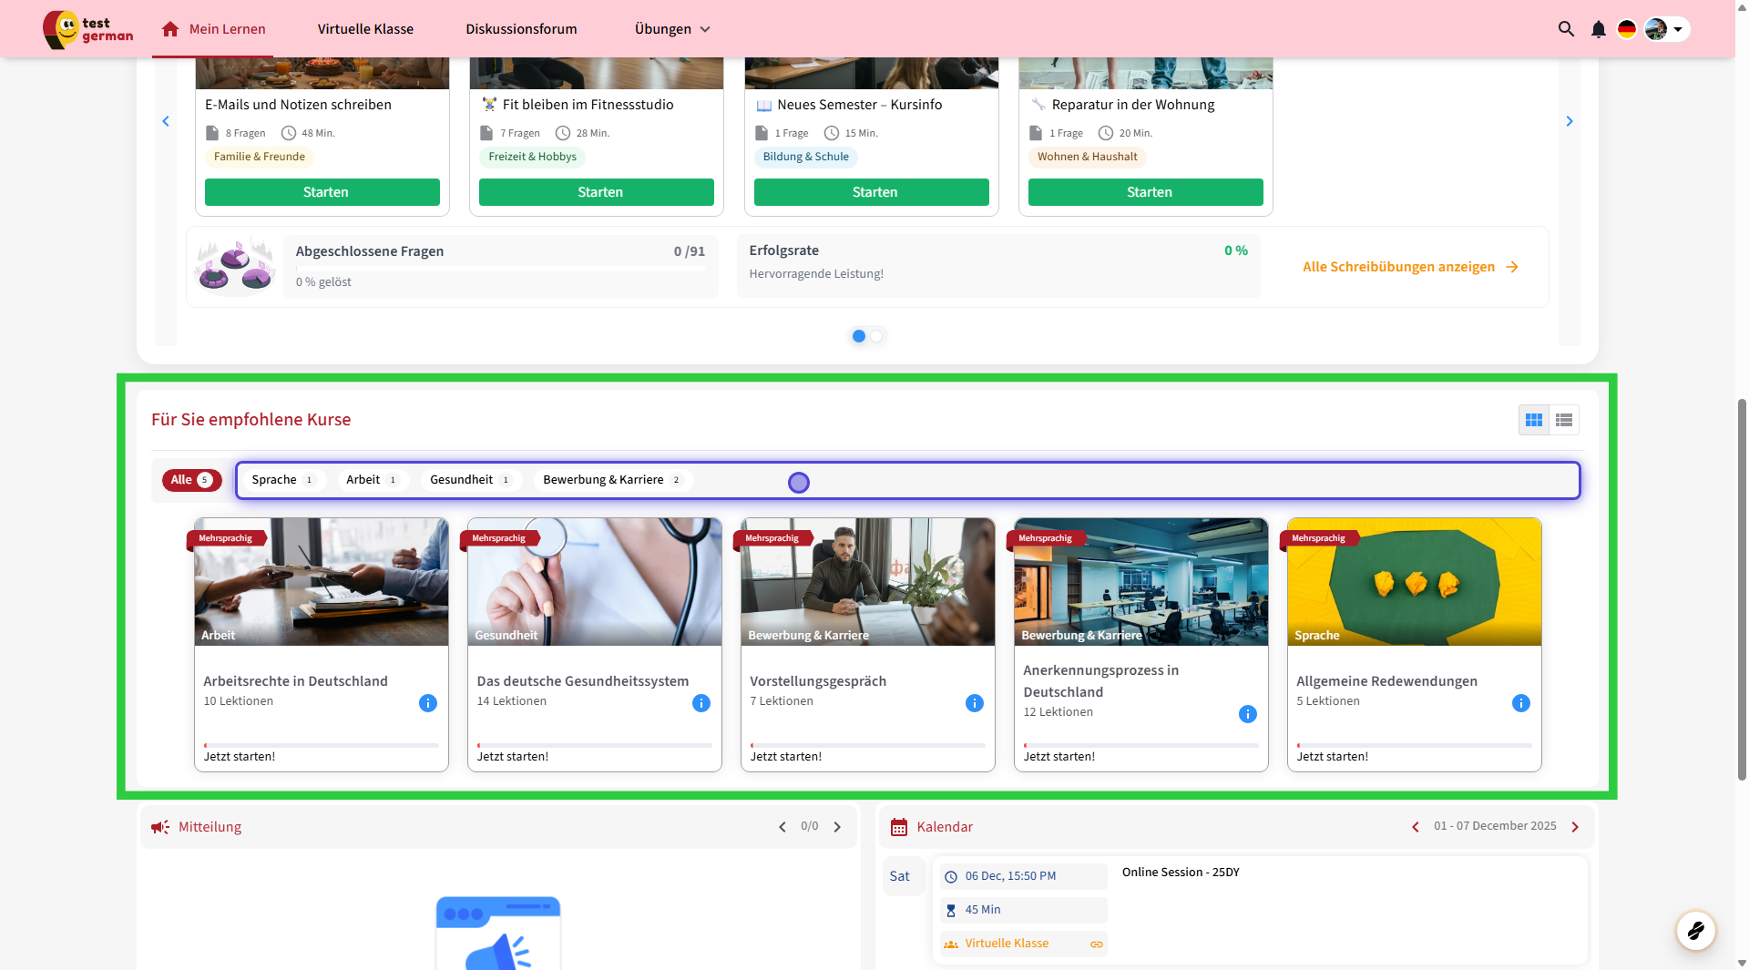Image resolution: width=1749 pixels, height=970 pixels.
Task: Click the German flag language icon
Action: click(1626, 29)
